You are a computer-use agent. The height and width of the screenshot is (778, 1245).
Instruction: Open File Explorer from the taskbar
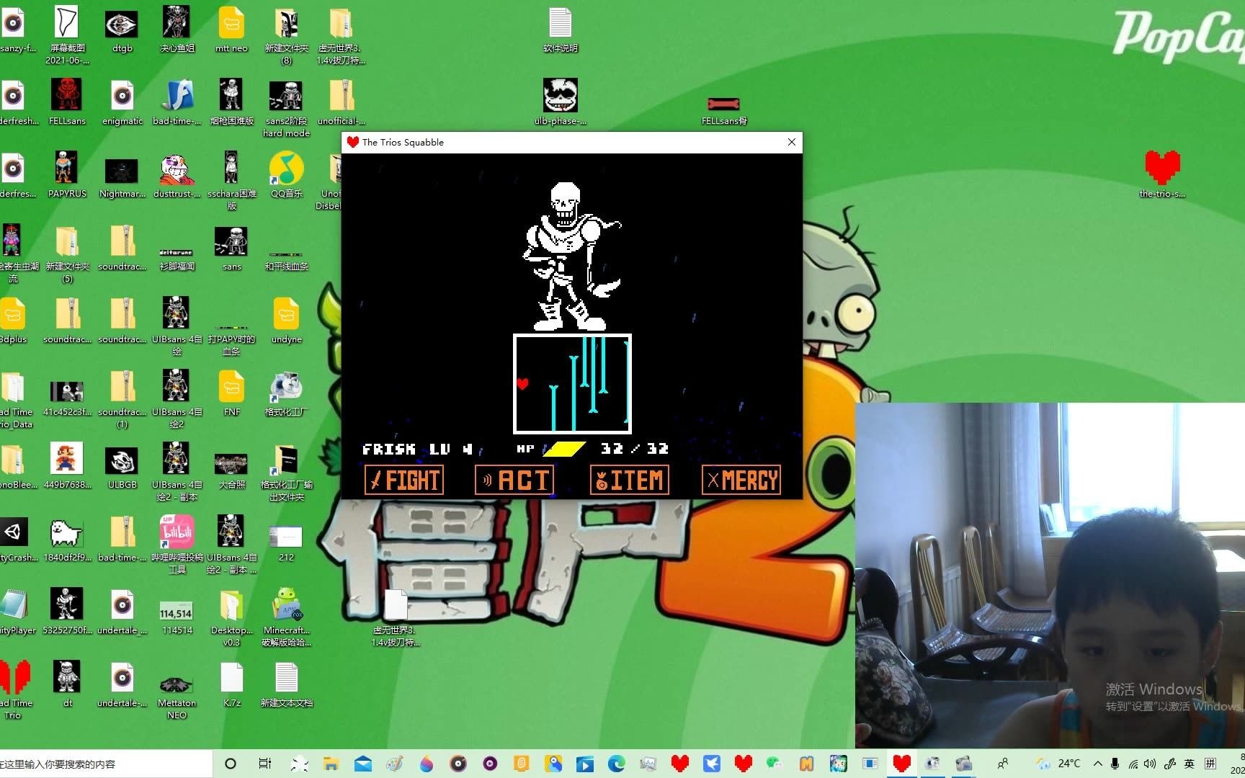(x=331, y=764)
